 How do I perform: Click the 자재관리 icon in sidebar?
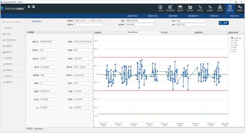[3, 70]
